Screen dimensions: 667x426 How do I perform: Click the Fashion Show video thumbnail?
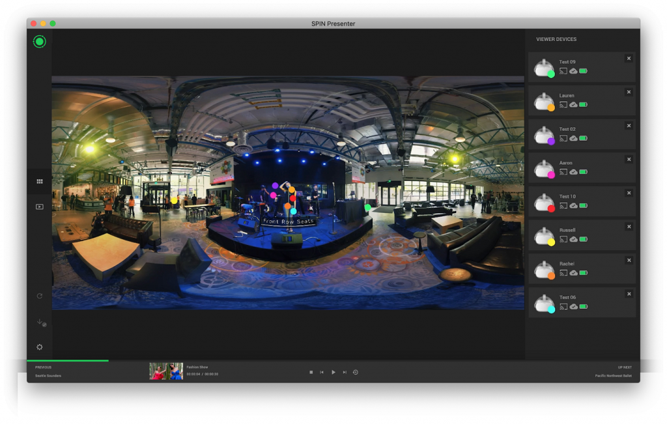[x=165, y=372]
